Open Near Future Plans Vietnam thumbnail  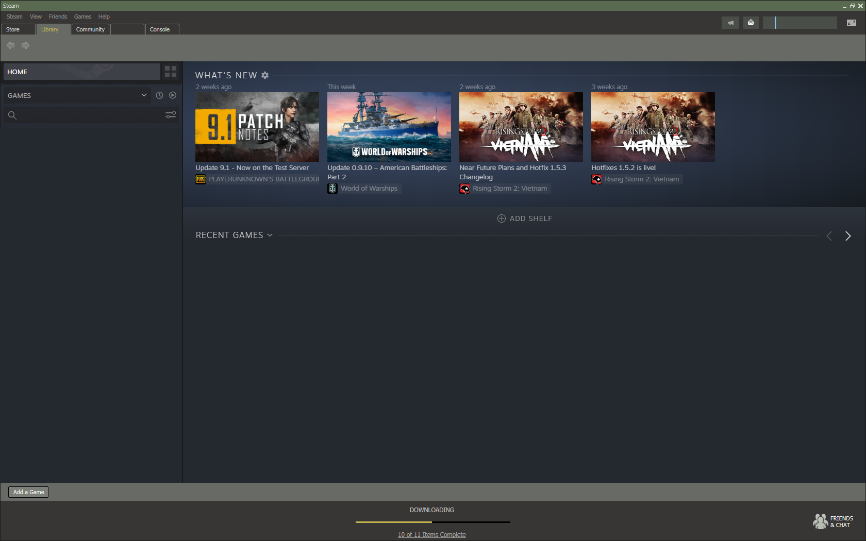click(521, 127)
